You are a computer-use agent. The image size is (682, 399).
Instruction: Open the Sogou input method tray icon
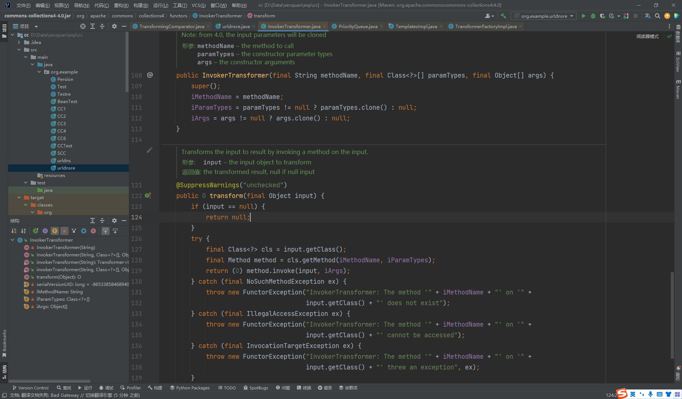[622, 394]
